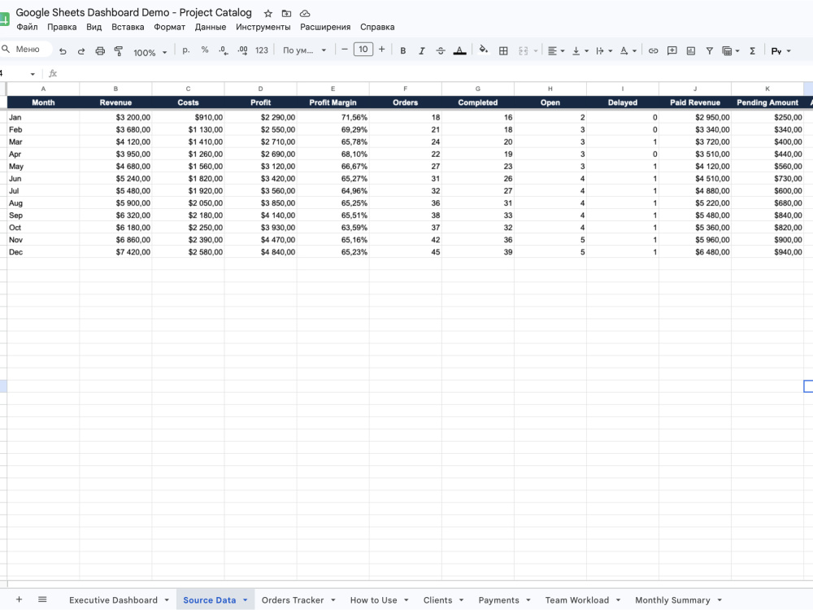Increase decimal places
This screenshot has width=813, height=610.
click(x=242, y=50)
